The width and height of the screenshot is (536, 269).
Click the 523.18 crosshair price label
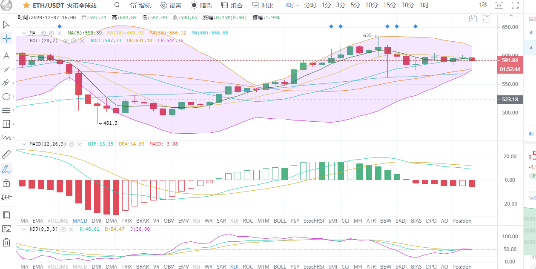click(510, 100)
